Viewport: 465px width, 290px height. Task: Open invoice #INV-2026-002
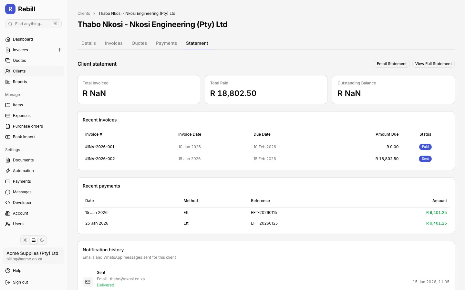coord(100,159)
